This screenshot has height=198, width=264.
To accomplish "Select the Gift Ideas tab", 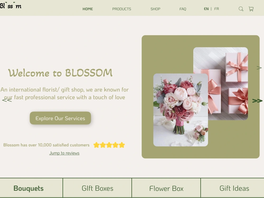I will tap(233, 188).
